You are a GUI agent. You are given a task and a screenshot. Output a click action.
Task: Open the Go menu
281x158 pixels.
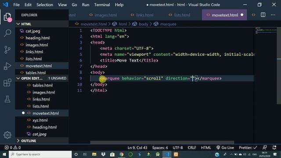coord(74,5)
